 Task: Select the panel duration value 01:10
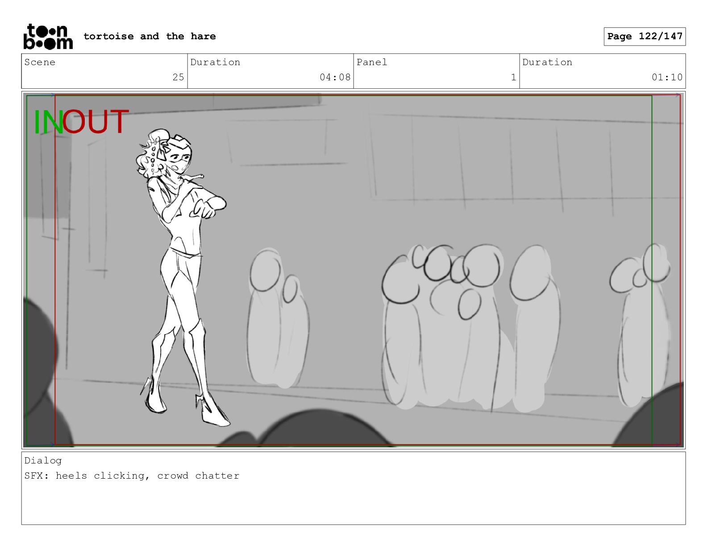(667, 77)
